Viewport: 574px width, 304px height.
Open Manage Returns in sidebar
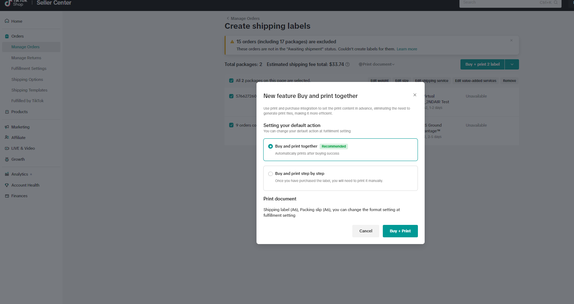(26, 58)
